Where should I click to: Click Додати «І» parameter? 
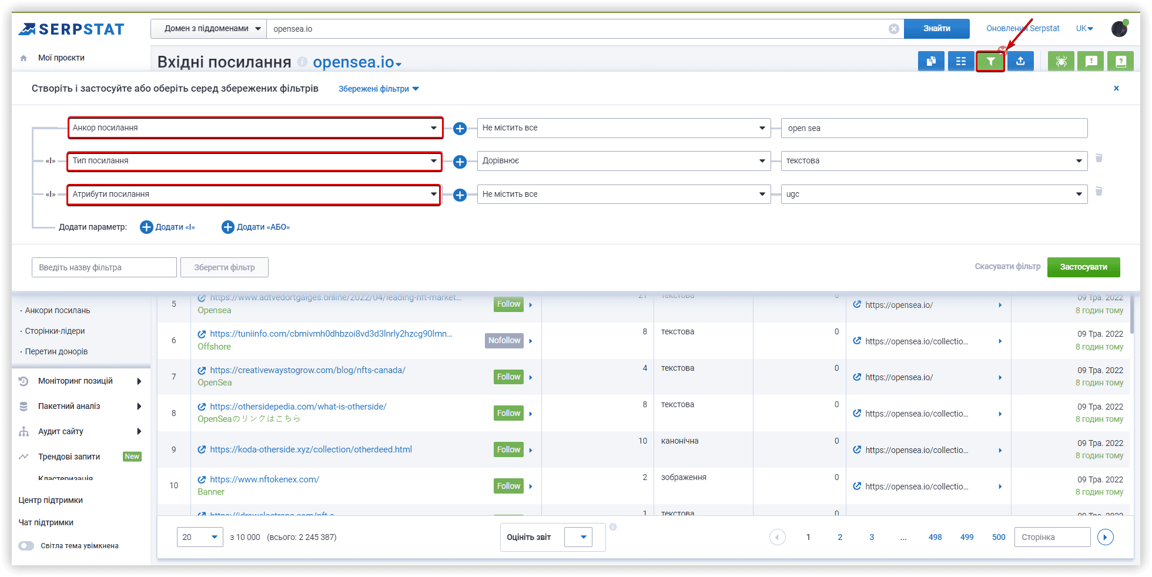coord(168,227)
